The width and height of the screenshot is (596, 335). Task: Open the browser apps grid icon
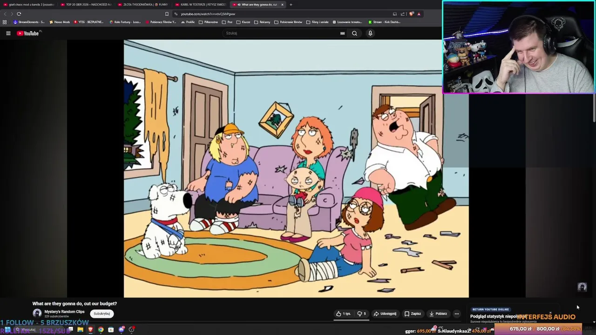5,22
